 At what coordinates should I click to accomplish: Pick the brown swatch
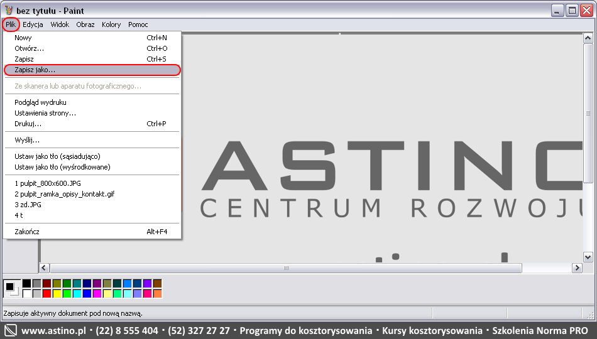(157, 284)
